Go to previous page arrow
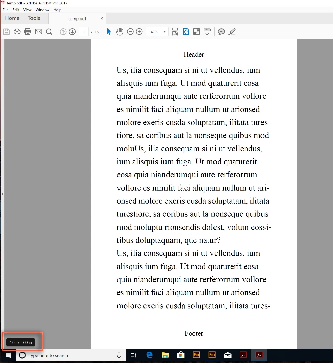This screenshot has width=333, height=363. click(x=63, y=32)
